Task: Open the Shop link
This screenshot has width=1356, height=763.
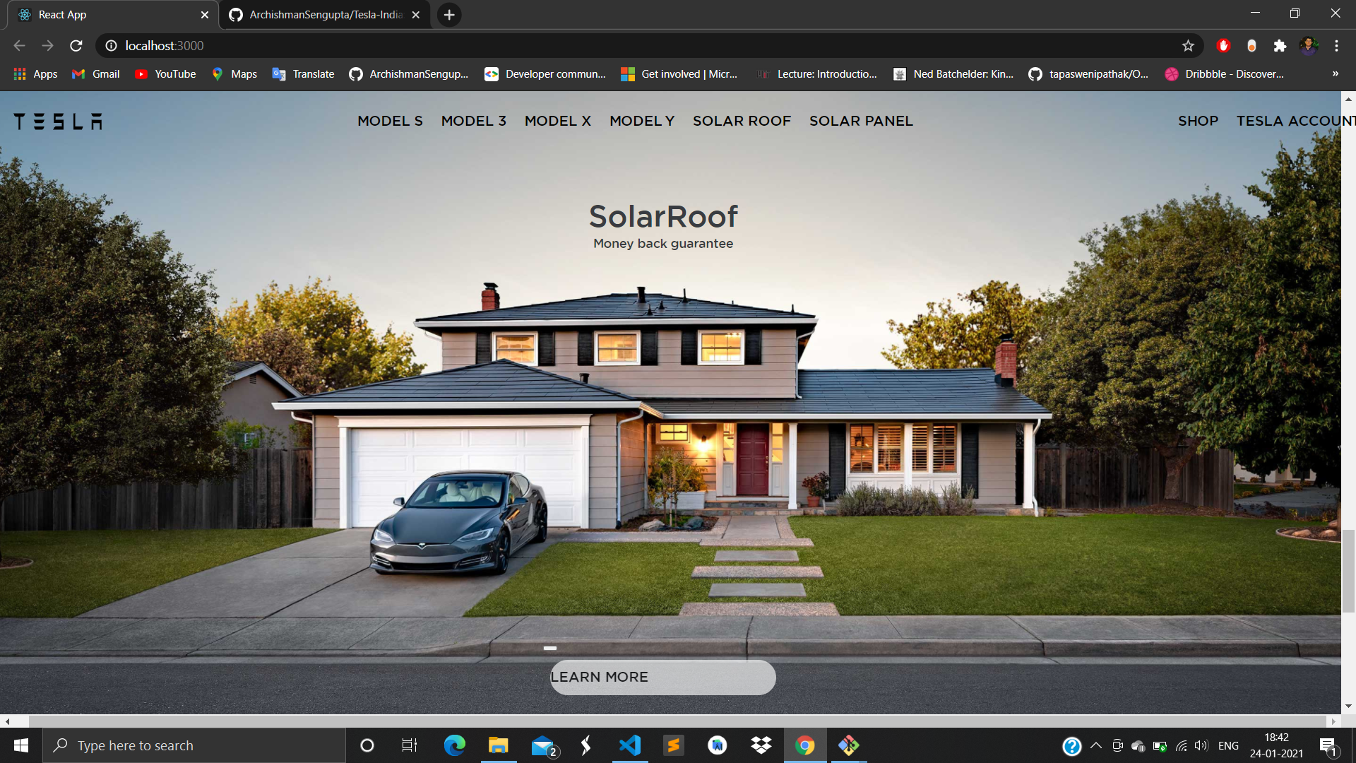Action: click(x=1198, y=122)
